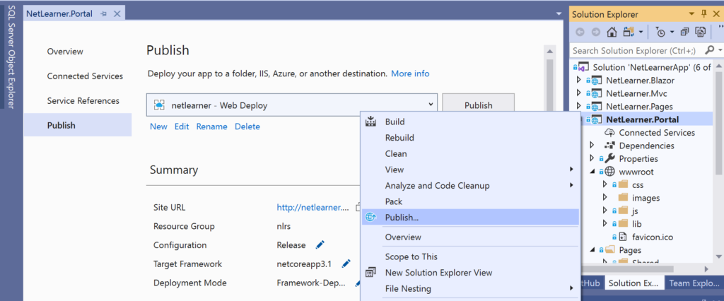Choose Rebuild in the context menu
Screen dimensions: 724x301
[x=470, y=138]
